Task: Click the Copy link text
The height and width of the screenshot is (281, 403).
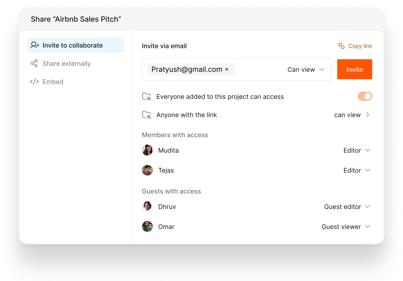Action: click(360, 46)
